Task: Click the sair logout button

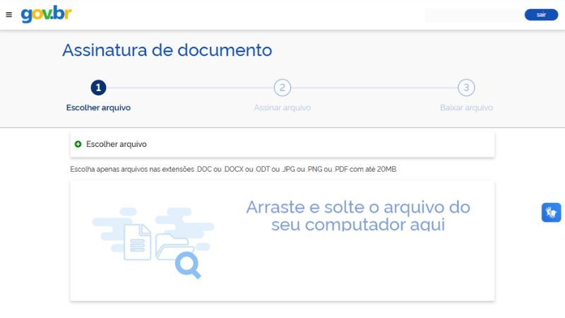Action: click(541, 15)
